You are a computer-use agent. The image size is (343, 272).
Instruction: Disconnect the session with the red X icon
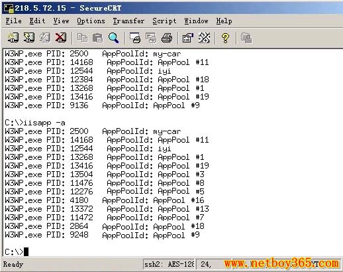(61, 38)
